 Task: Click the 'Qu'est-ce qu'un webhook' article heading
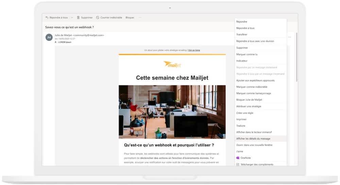click(169, 145)
